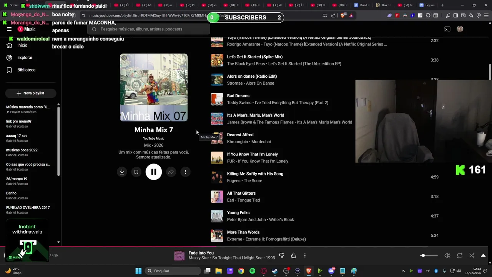Open the account profile avatar

click(460, 29)
